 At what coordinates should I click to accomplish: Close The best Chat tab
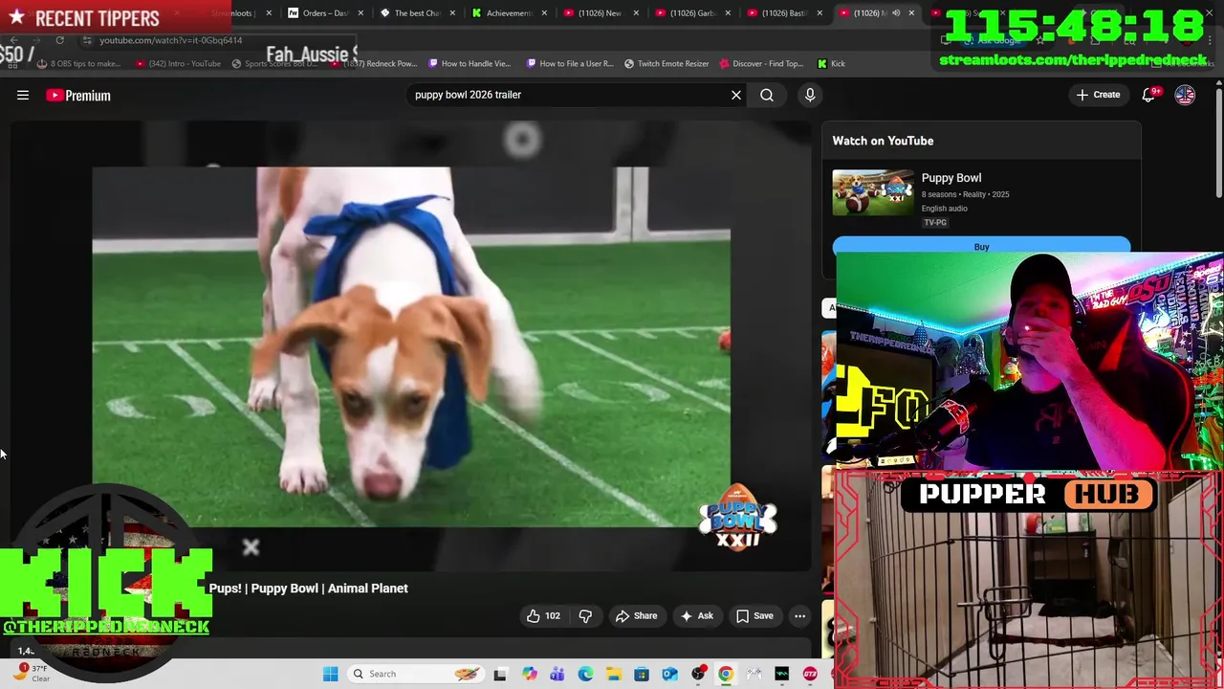coord(452,13)
